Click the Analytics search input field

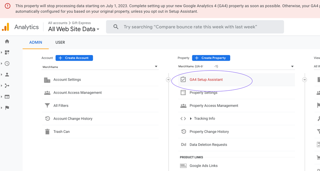click(195, 27)
